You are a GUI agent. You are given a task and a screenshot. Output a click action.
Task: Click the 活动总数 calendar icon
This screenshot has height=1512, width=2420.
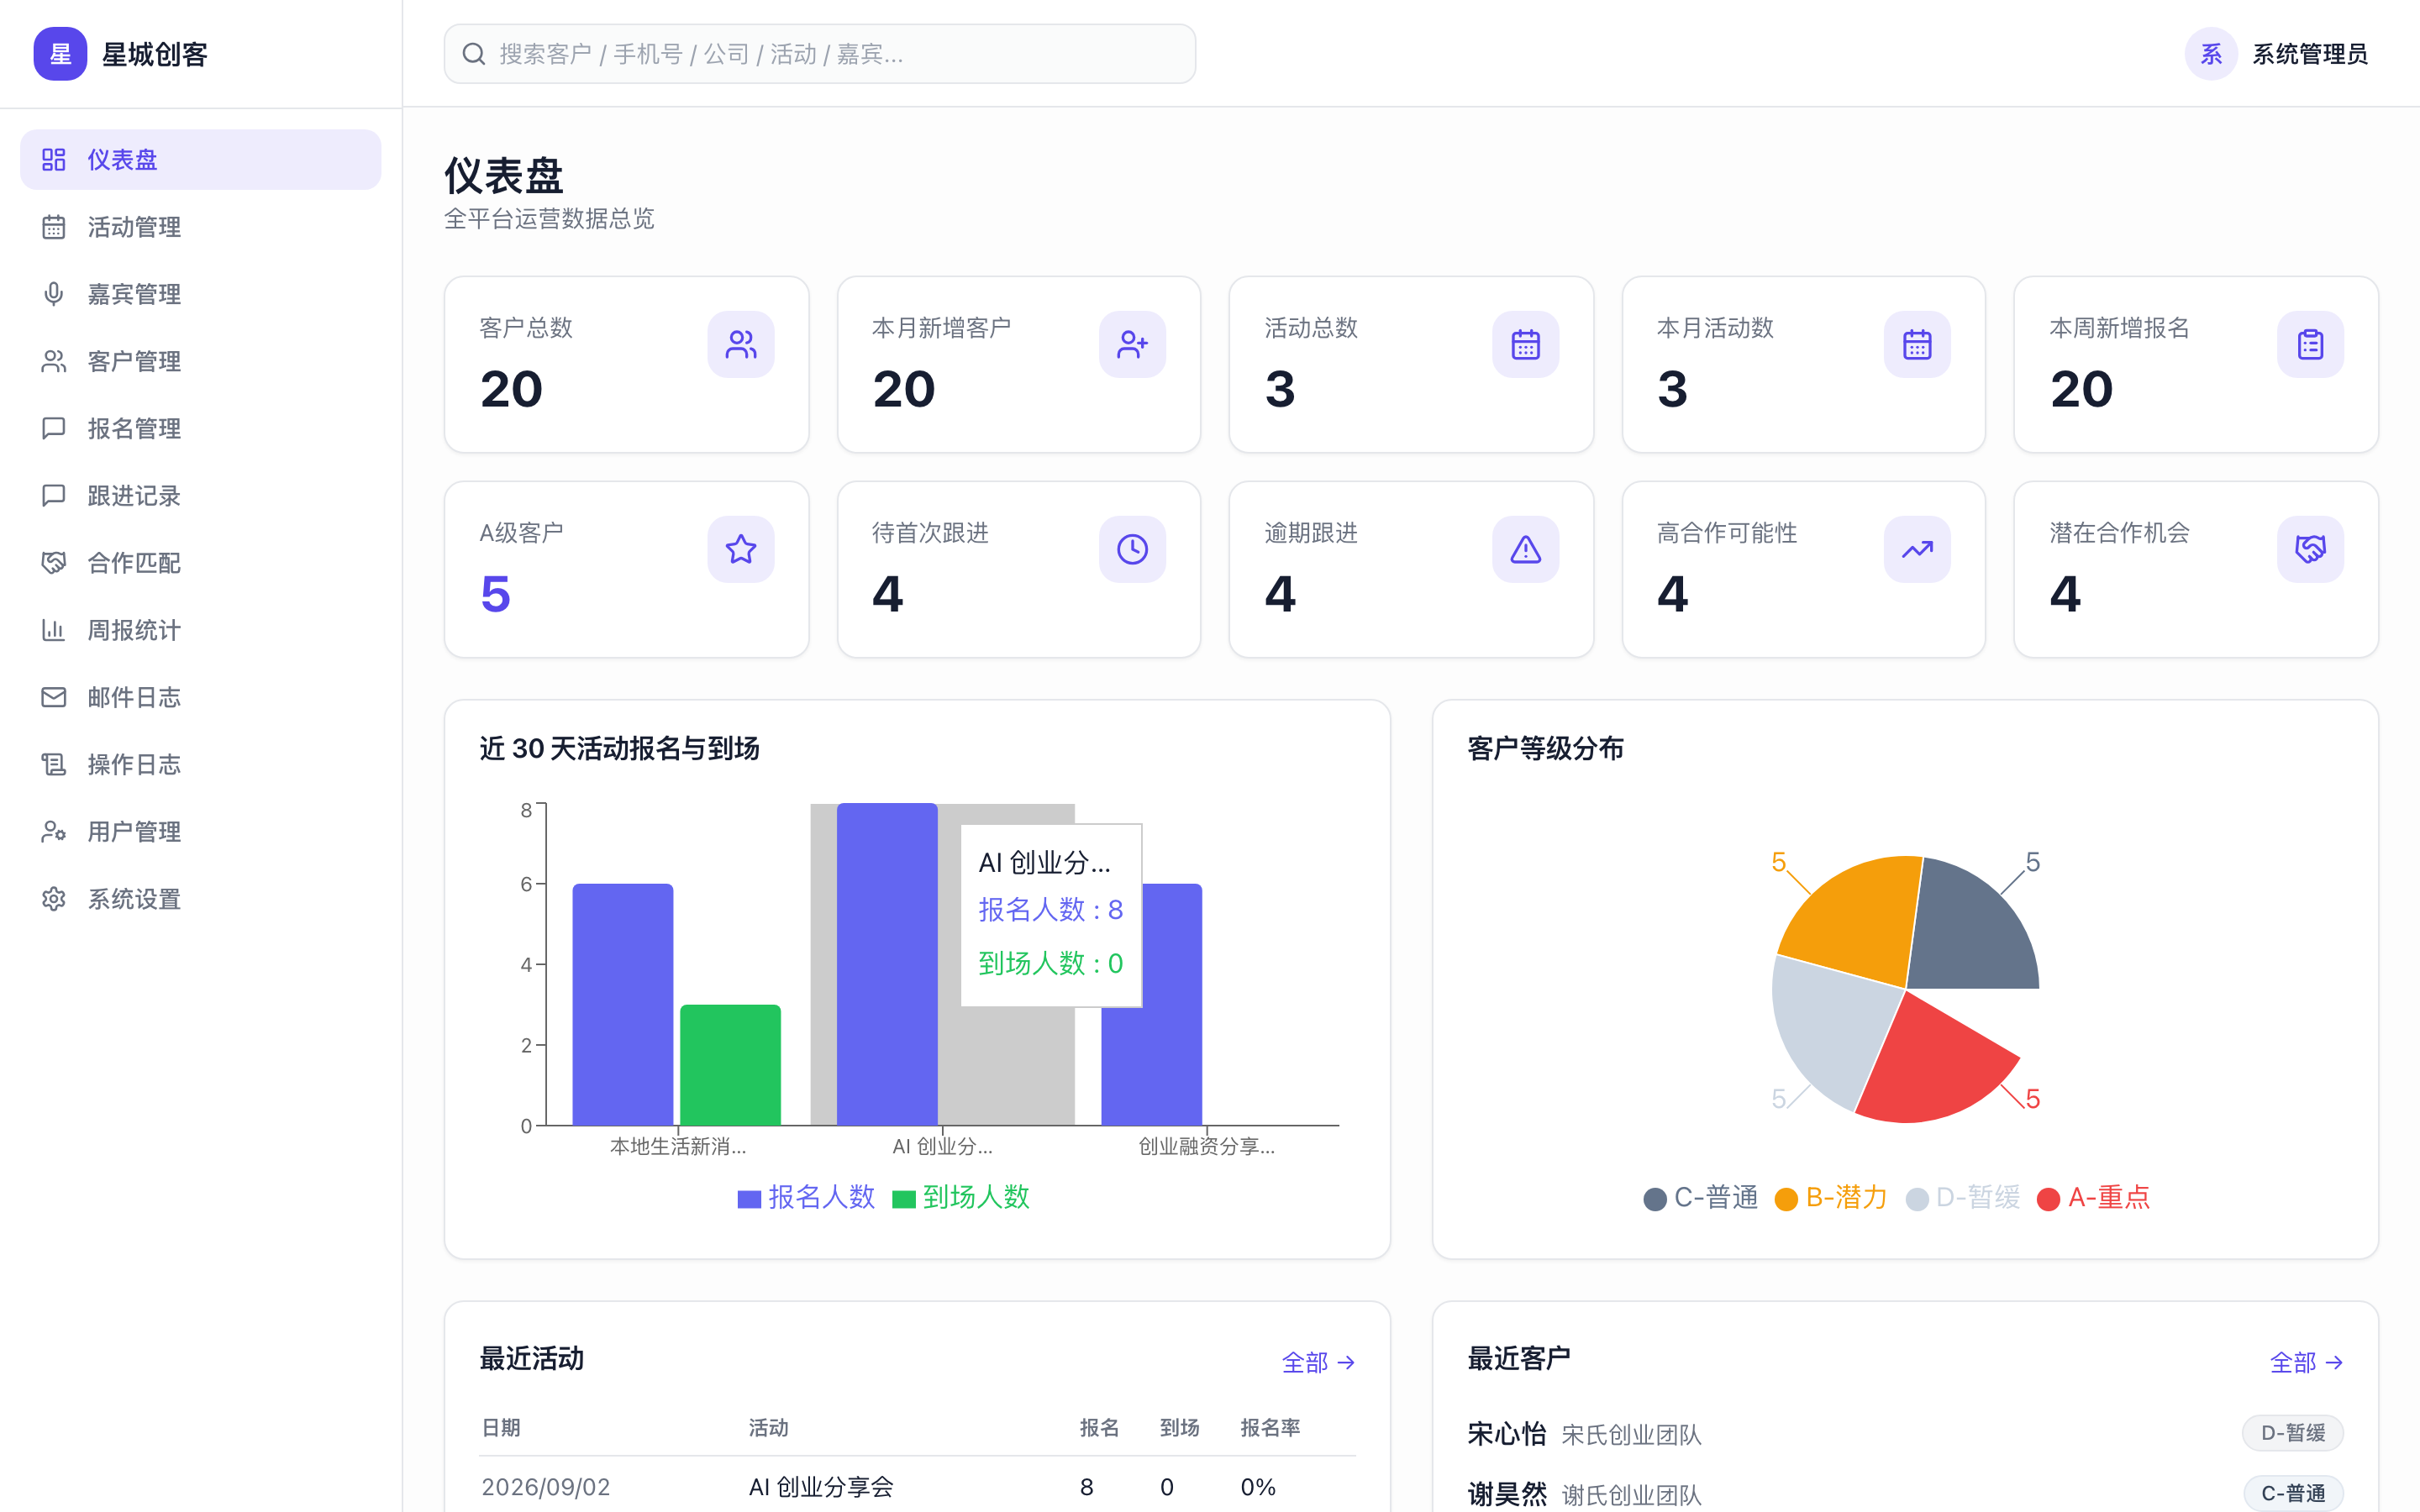click(x=1525, y=345)
